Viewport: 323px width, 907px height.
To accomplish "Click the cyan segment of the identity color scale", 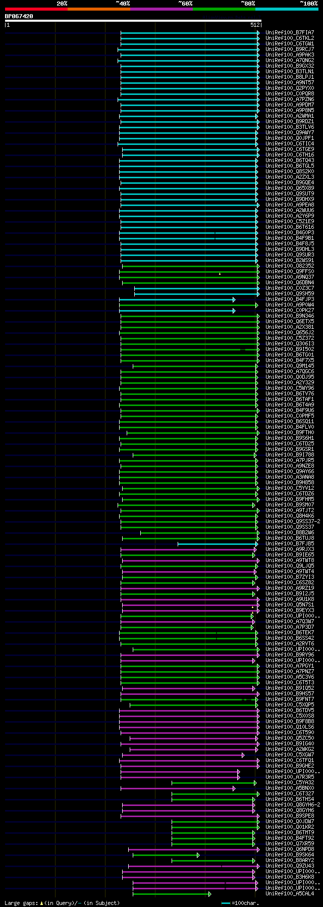I will tap(287, 9).
